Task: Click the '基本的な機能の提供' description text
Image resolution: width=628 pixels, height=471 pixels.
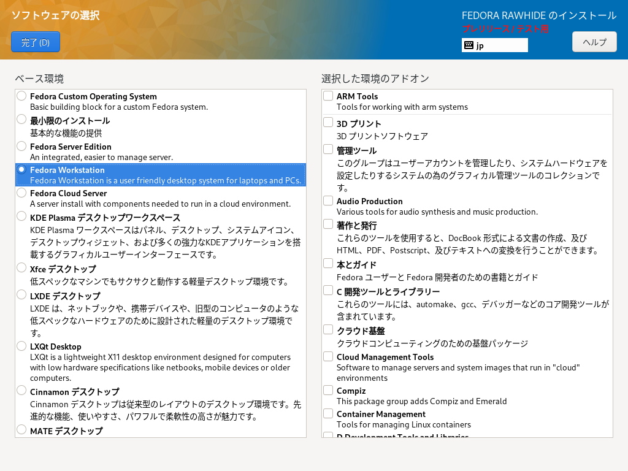Action: (x=66, y=133)
